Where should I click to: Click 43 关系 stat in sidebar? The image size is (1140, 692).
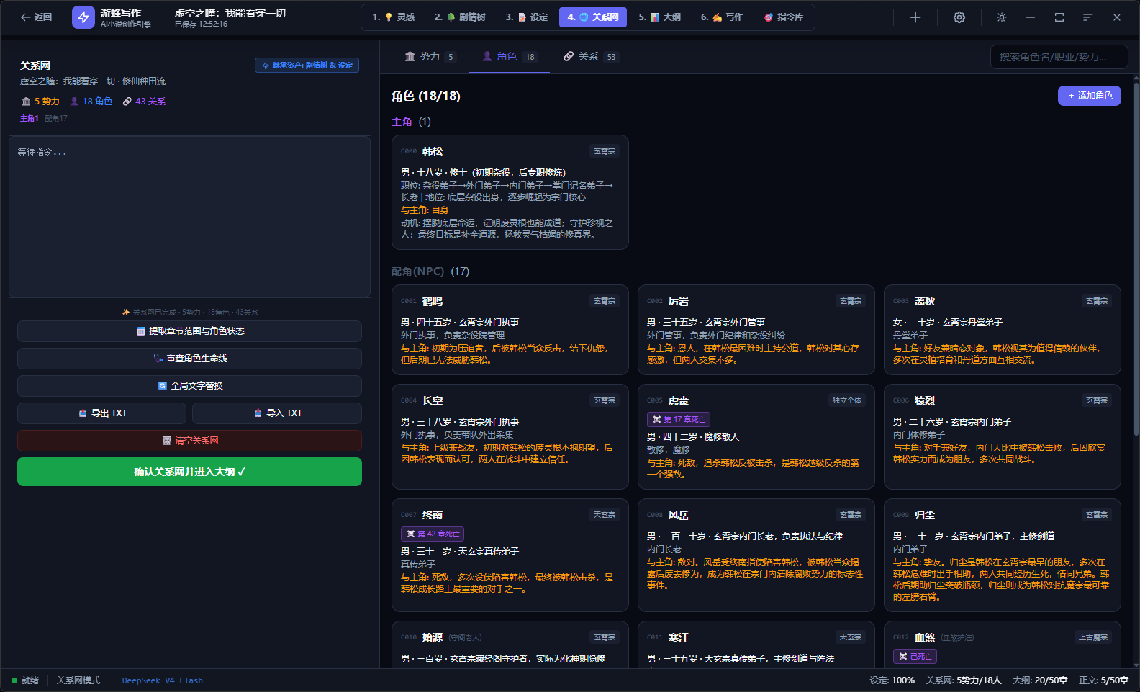pos(145,102)
